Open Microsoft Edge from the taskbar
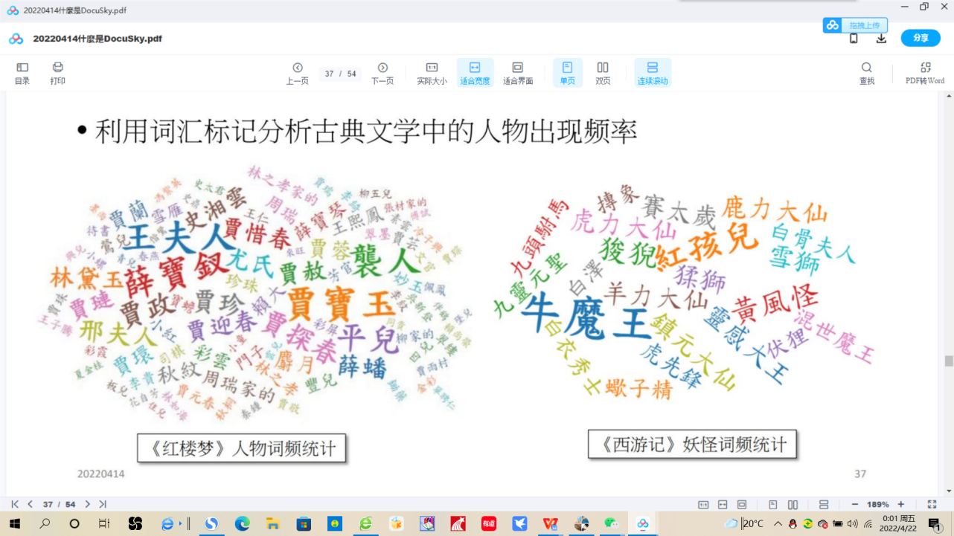Viewport: 954px width, 536px height. [x=243, y=523]
